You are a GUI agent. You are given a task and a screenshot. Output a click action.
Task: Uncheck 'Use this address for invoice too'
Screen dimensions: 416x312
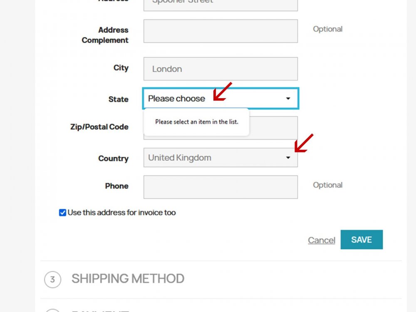[x=62, y=213]
